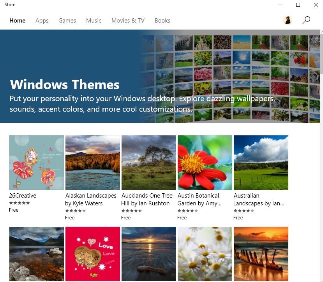Open Aucklands One Tree Hill thumbnail
Screen dimensions: 323x282
click(x=149, y=163)
